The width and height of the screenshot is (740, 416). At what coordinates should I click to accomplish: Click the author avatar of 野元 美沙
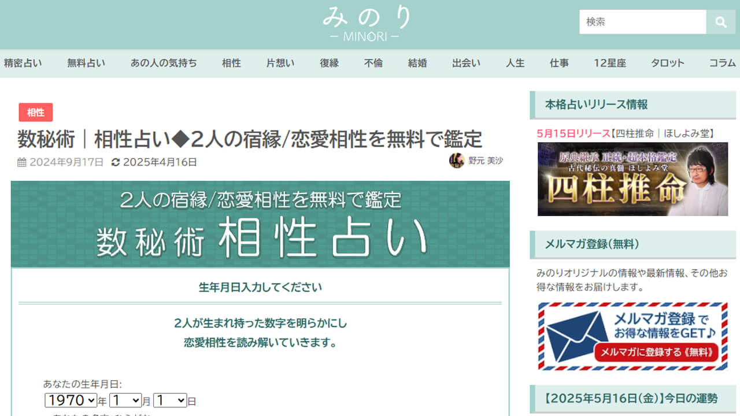[x=457, y=161]
